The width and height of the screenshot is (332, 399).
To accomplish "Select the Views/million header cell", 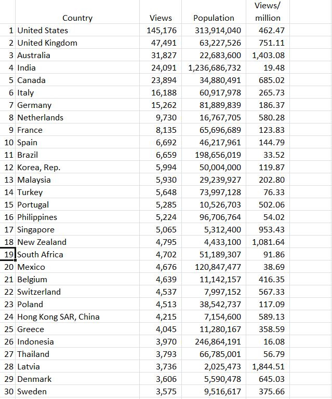I will (x=267, y=12).
